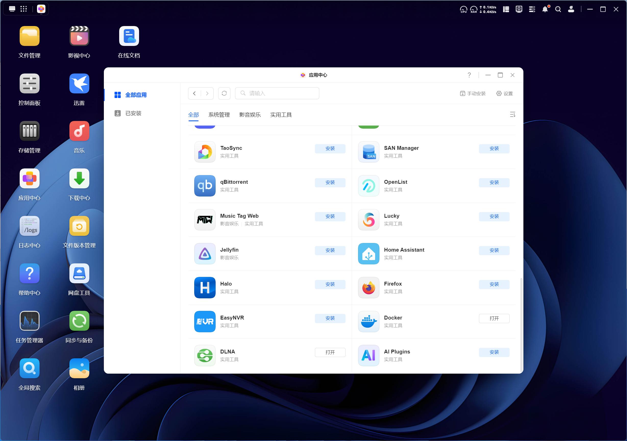Install the Firefox app

(x=494, y=284)
